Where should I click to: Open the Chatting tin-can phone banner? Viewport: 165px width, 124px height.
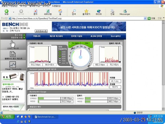13,76
